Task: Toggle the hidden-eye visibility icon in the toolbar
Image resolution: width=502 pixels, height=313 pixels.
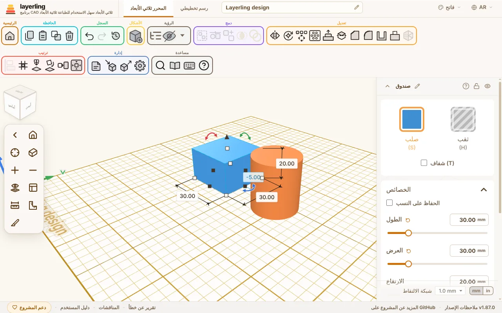Action: coord(169,36)
